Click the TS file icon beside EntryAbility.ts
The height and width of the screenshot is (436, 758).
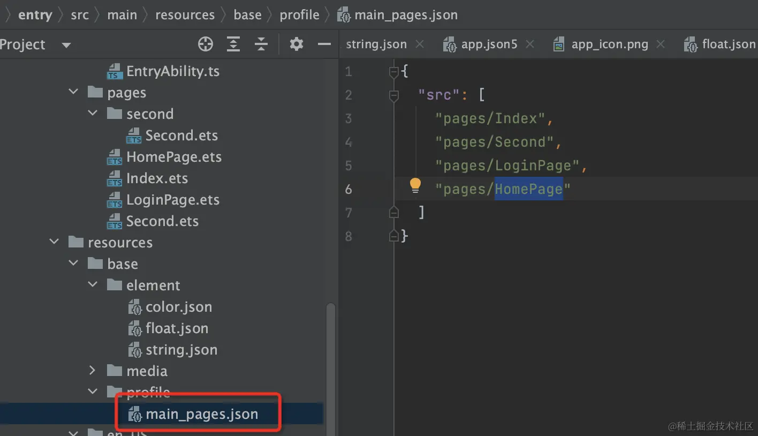point(115,71)
